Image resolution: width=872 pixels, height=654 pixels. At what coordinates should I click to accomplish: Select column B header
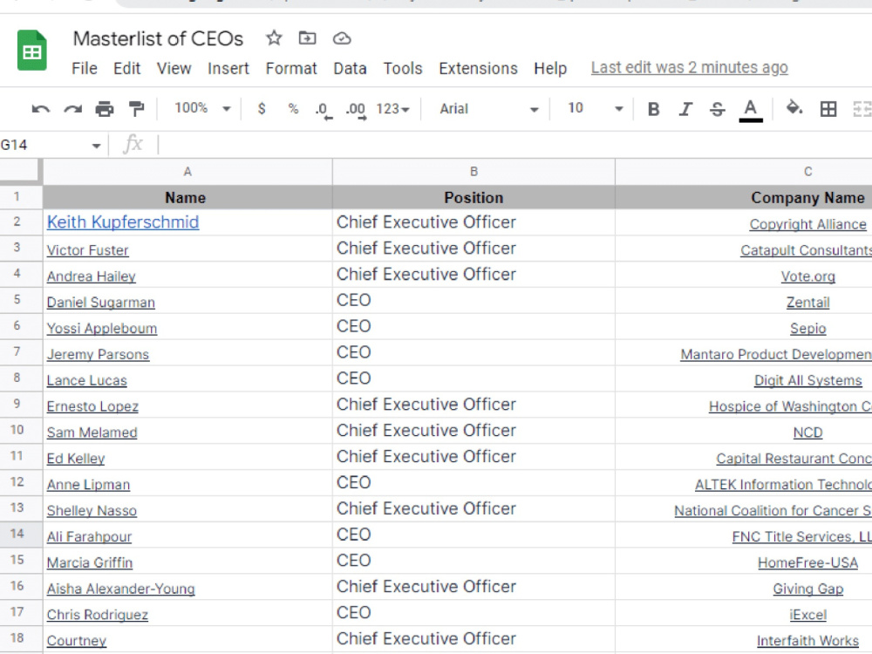click(x=473, y=172)
